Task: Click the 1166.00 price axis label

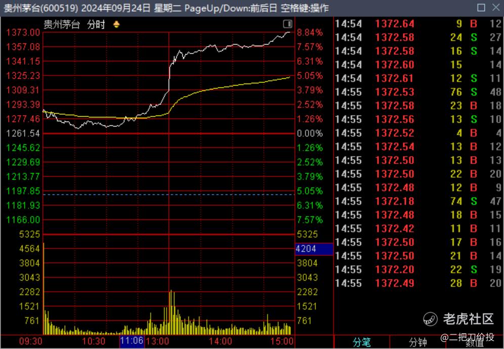Action: point(23,220)
